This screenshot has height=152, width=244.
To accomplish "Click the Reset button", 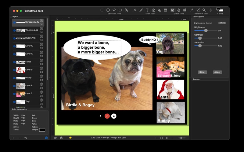I will (x=202, y=72).
